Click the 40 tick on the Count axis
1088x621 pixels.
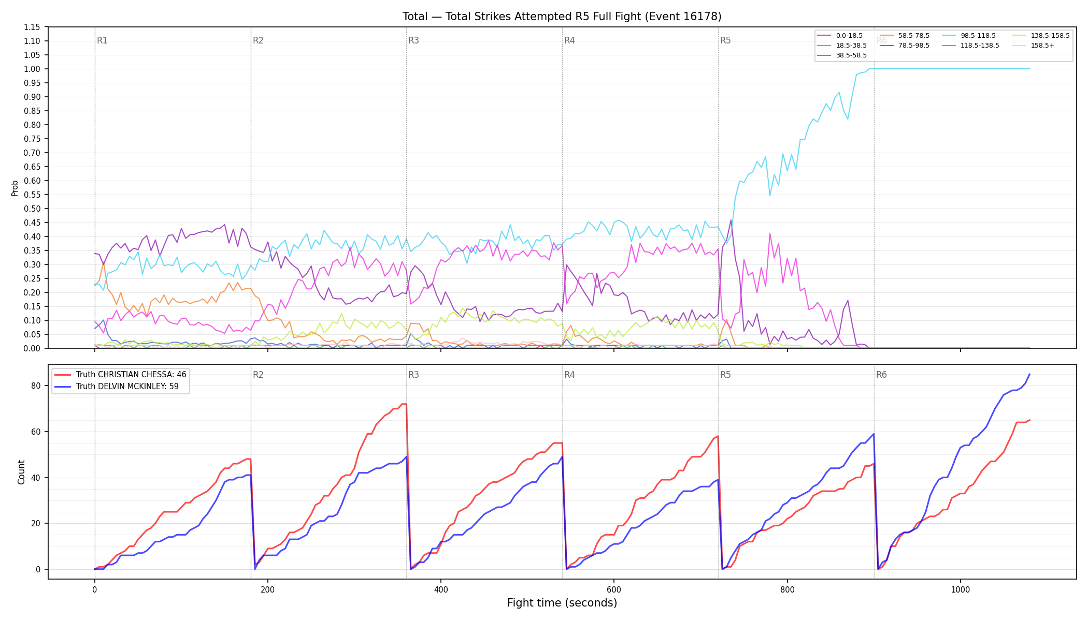(35, 478)
